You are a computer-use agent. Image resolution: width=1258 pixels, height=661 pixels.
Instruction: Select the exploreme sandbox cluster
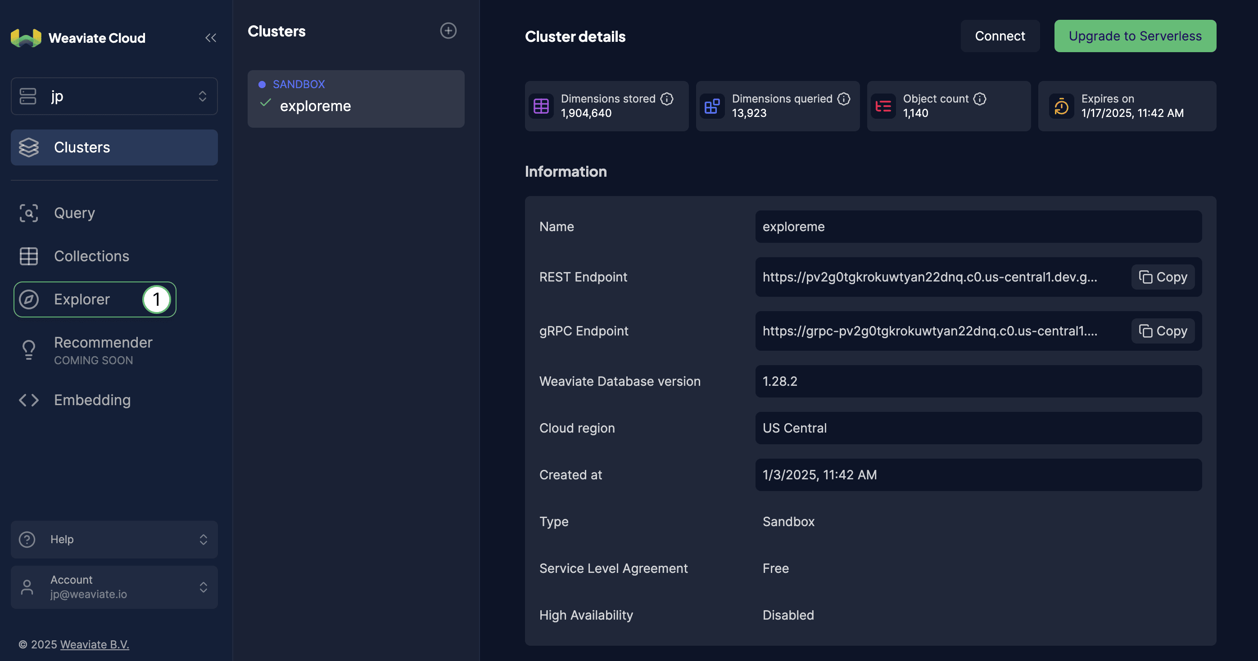point(356,99)
